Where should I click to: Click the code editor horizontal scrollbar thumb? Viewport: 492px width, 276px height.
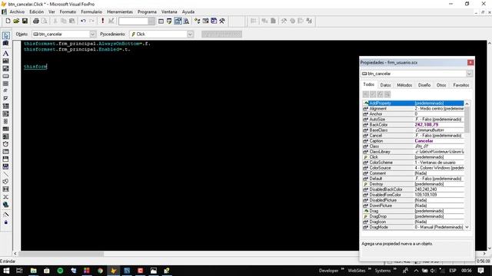pos(61,254)
